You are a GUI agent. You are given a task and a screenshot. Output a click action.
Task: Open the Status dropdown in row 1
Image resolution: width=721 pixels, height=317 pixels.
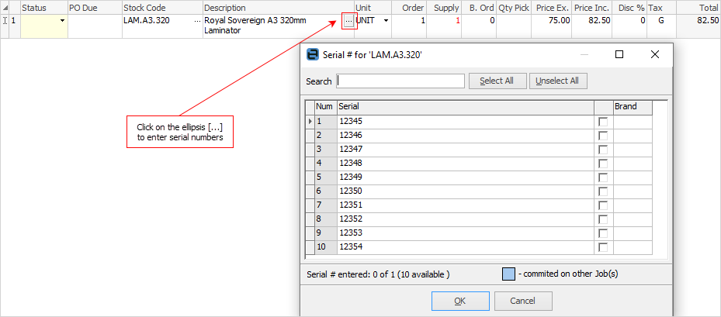click(62, 21)
